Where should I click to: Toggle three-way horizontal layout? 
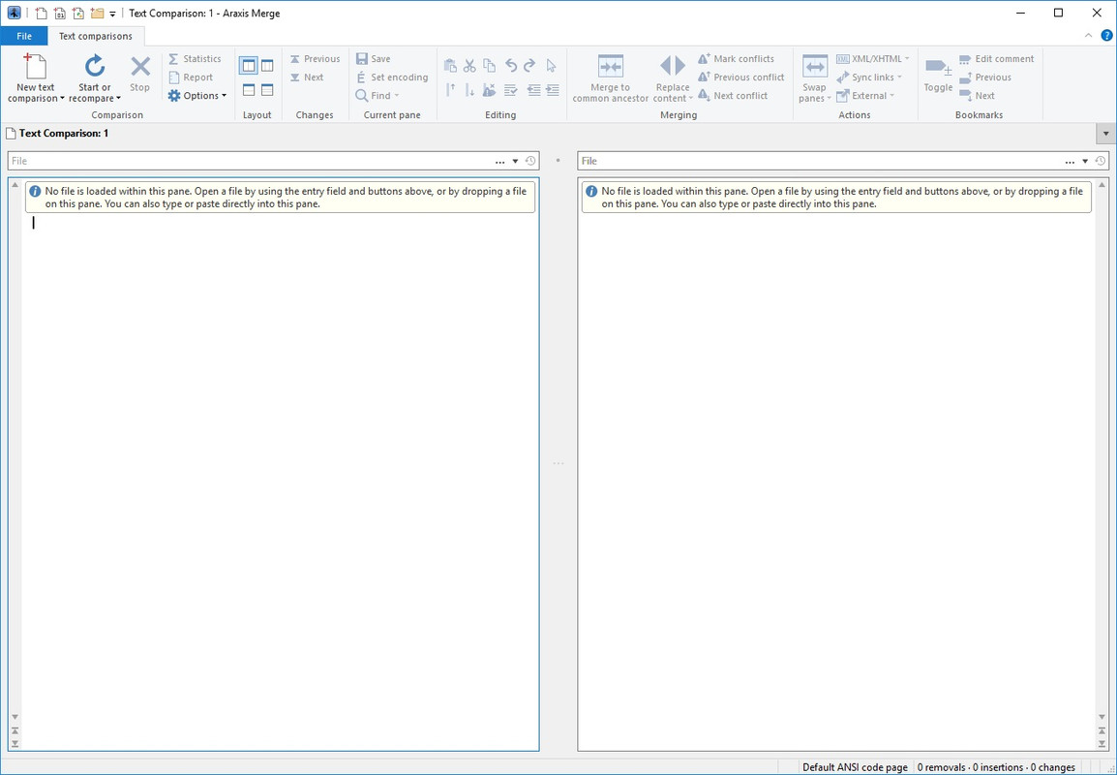[267, 90]
